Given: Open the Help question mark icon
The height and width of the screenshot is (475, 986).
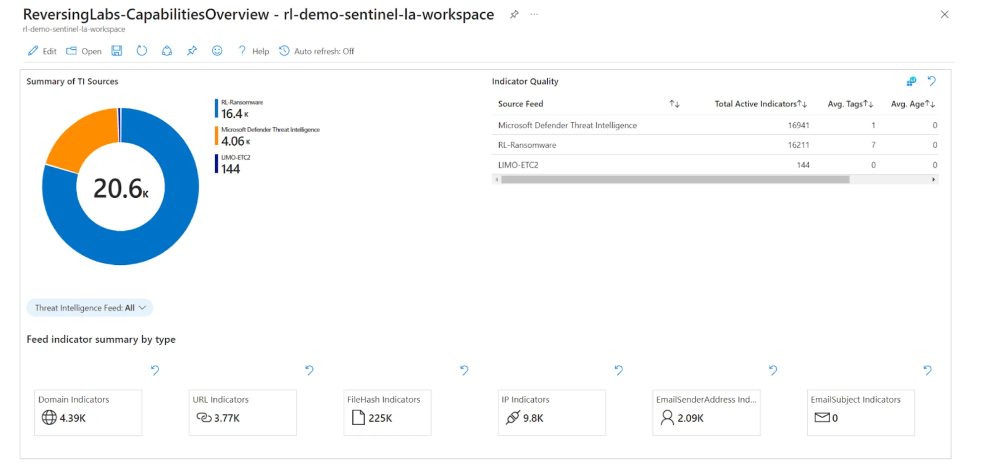Looking at the screenshot, I should point(241,51).
